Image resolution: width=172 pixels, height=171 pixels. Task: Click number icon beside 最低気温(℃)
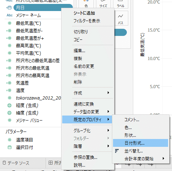(x=10, y=23)
